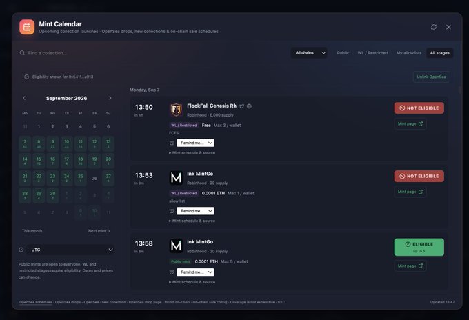
Task: Refresh the mint calendar
Action: coord(434,27)
